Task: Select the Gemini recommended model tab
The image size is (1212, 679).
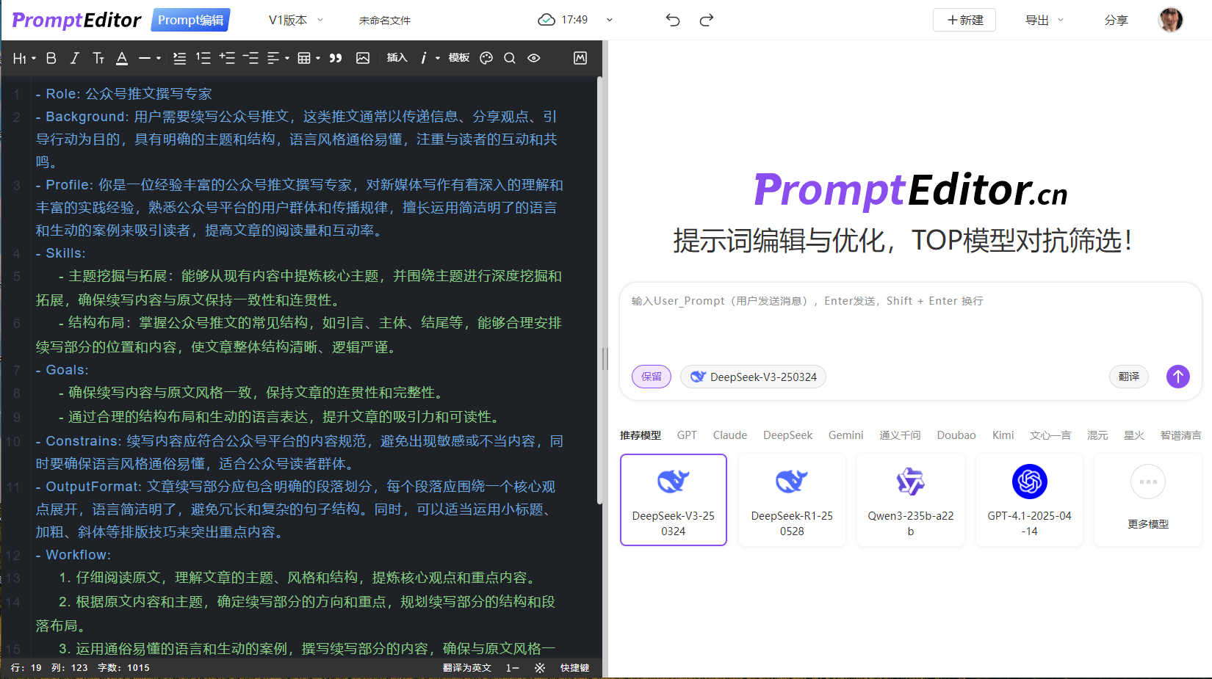Action: coord(845,435)
